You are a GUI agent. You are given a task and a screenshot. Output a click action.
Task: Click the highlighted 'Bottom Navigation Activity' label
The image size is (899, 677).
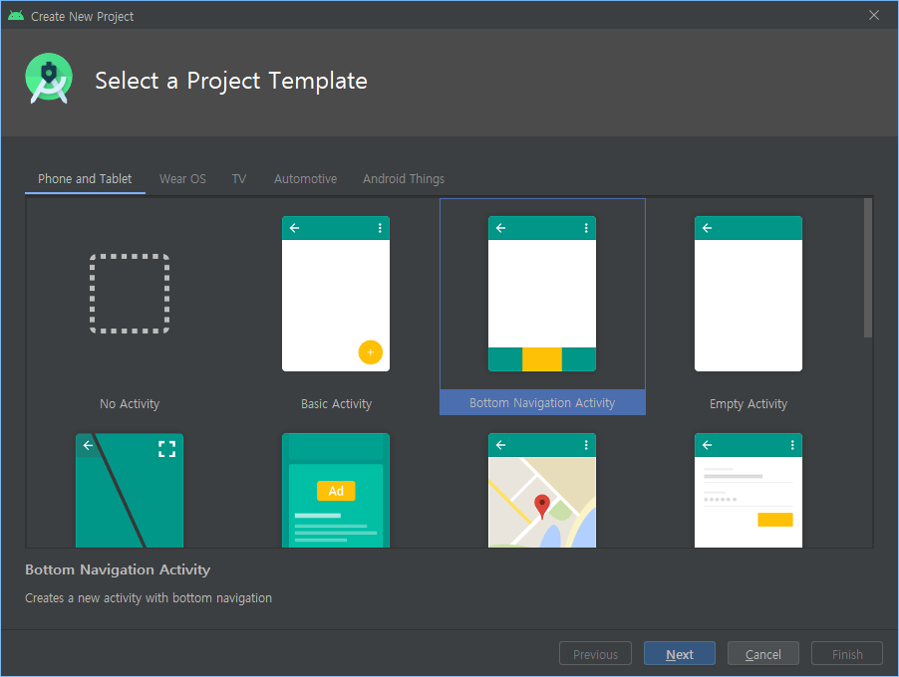coord(542,402)
